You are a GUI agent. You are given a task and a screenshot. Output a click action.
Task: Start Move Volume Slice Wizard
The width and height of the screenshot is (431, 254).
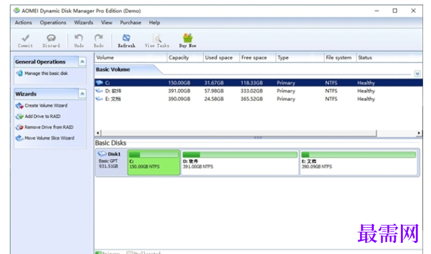tap(49, 138)
